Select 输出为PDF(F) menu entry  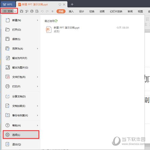[x=21, y=58]
